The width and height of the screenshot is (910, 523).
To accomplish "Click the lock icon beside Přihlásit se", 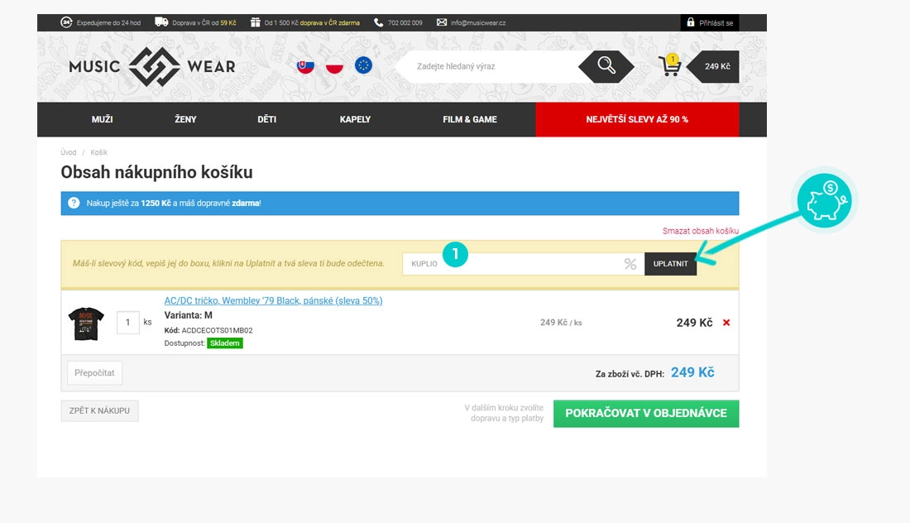I will tap(690, 22).
